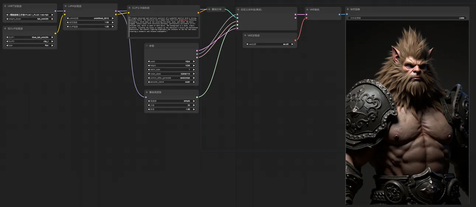Select the type flux combo box
Viewport: 476px width, 207px height.
click(30, 45)
